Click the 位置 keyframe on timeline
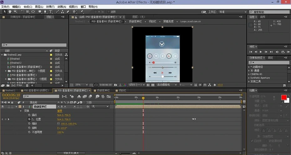This screenshot has width=291, height=155. [x=194, y=119]
